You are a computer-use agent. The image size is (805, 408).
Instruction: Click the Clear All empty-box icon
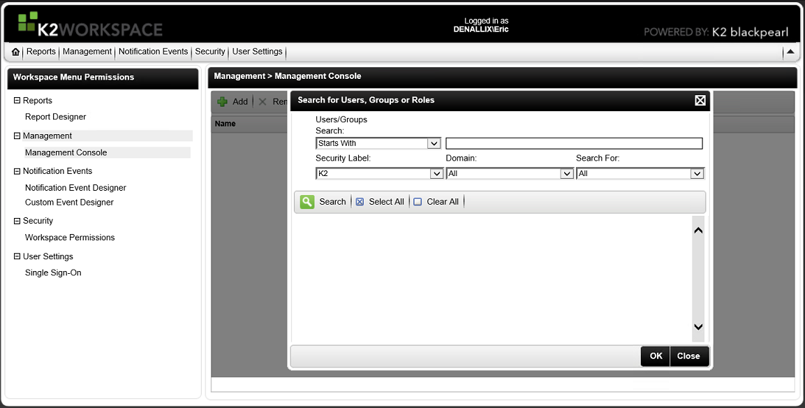pos(418,201)
